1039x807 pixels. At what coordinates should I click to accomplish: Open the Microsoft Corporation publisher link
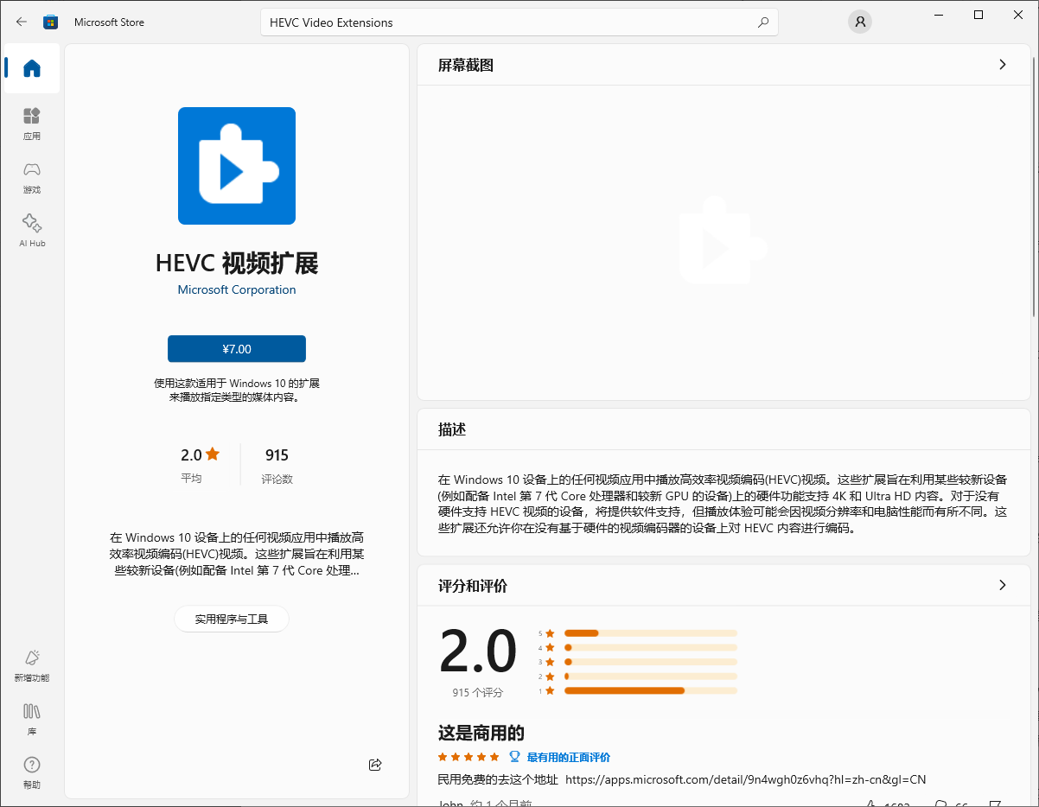236,289
